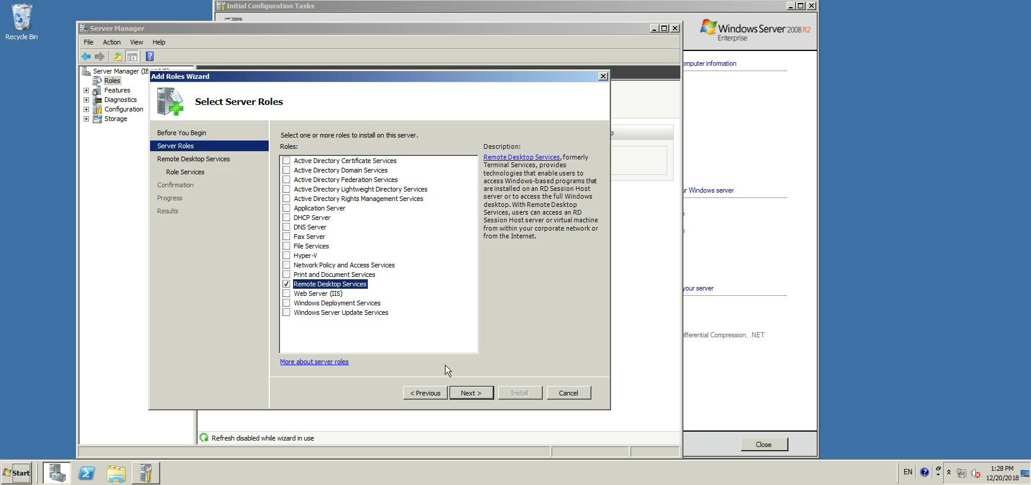The width and height of the screenshot is (1031, 485).
Task: Click the Features icon in tree
Action: point(97,90)
